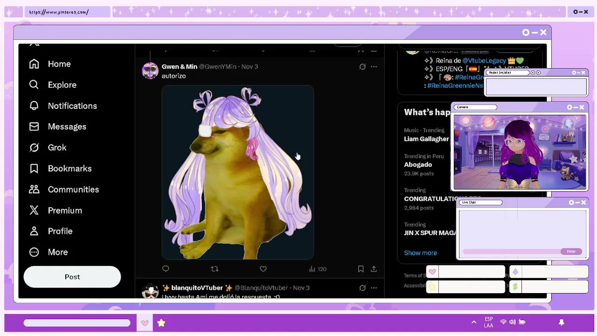
Task: Click the Camara window title label
Action: tap(475, 107)
